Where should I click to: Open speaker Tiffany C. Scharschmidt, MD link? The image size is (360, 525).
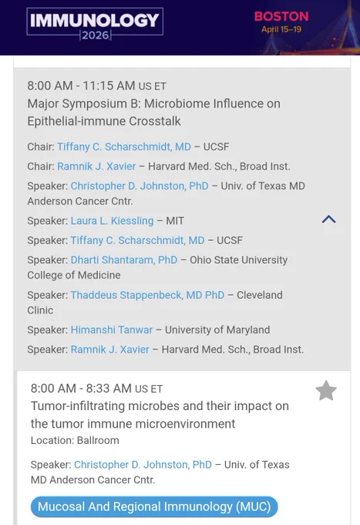(x=137, y=240)
